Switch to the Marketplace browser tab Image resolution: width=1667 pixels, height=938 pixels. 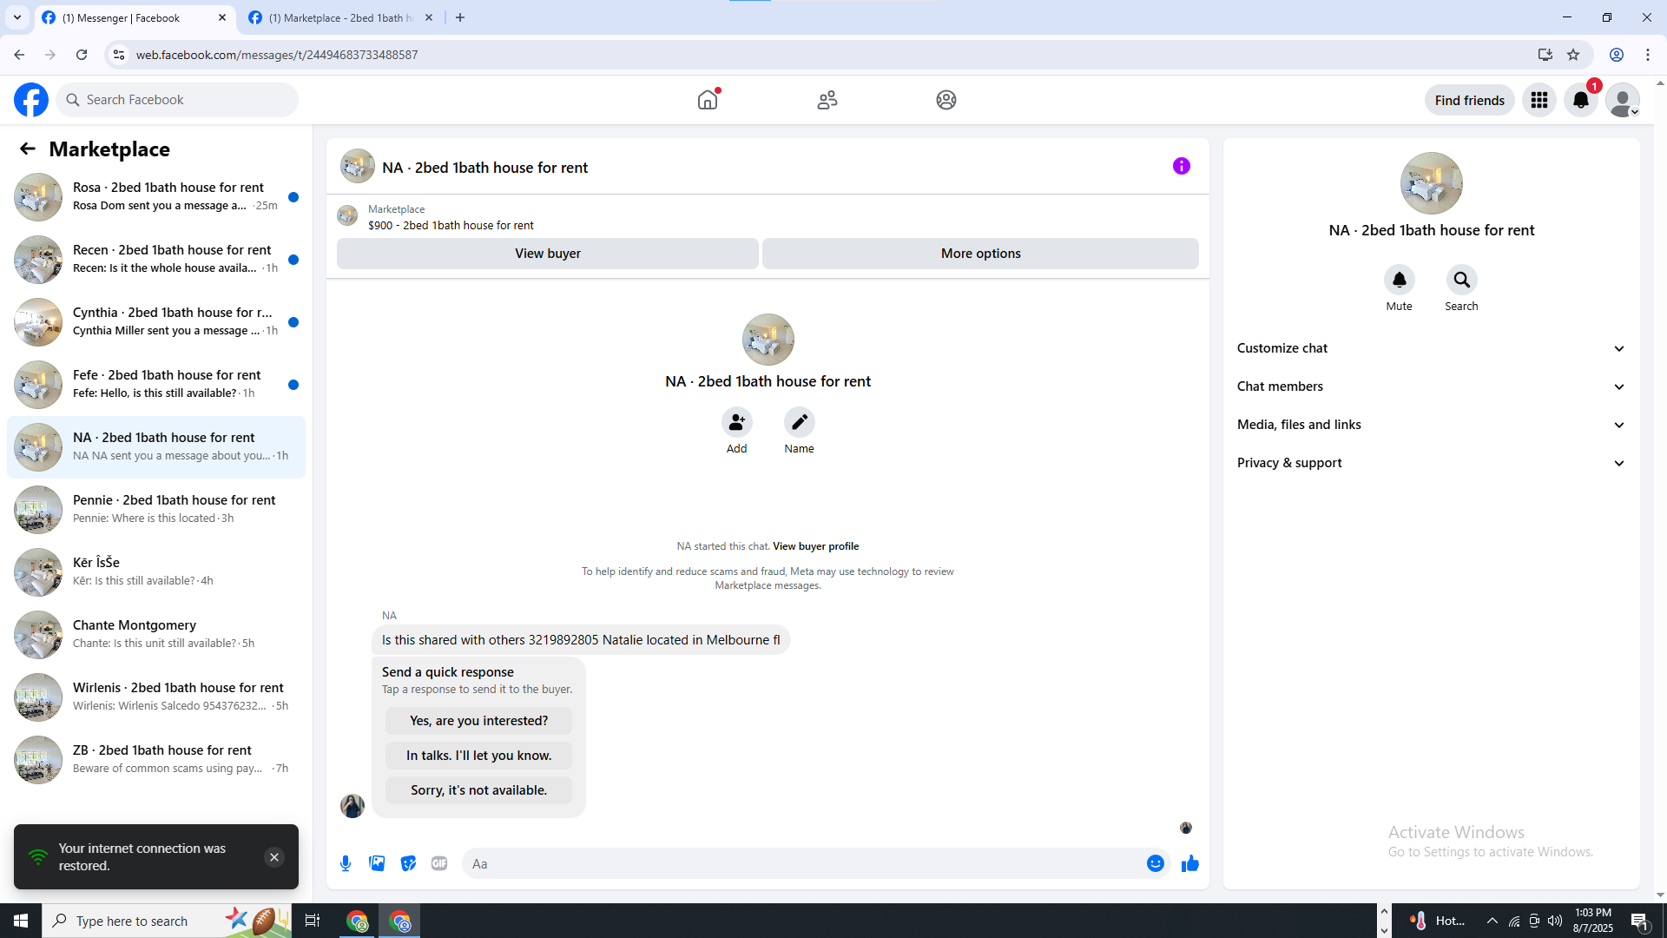[340, 17]
